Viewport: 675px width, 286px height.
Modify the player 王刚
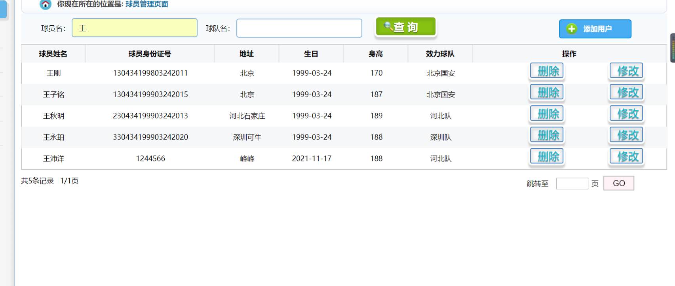[x=626, y=71]
